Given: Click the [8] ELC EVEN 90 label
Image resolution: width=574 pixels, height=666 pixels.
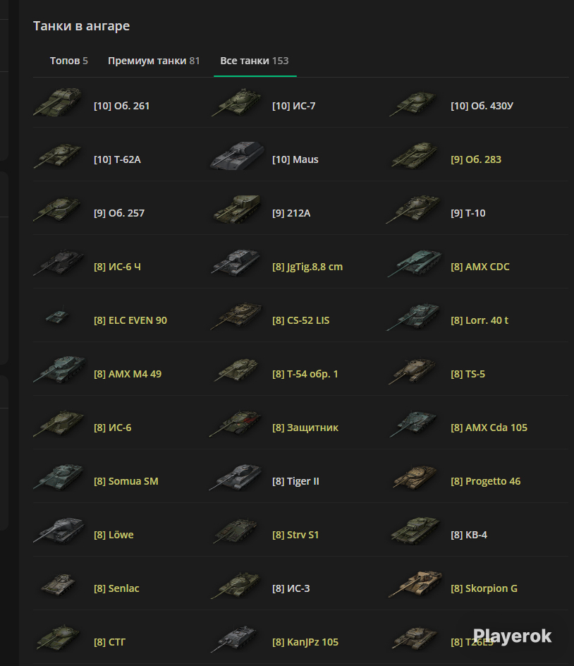Looking at the screenshot, I should (130, 320).
